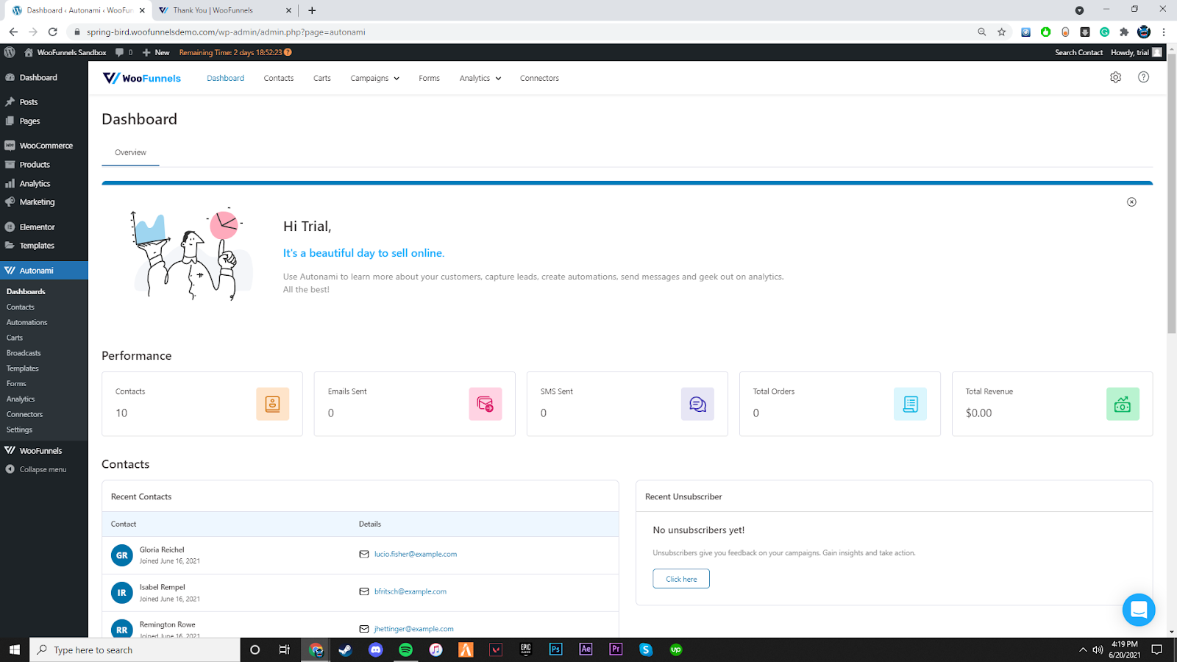Click the SMS Sent chat icon
Viewport: 1177px width, 662px height.
tap(697, 404)
